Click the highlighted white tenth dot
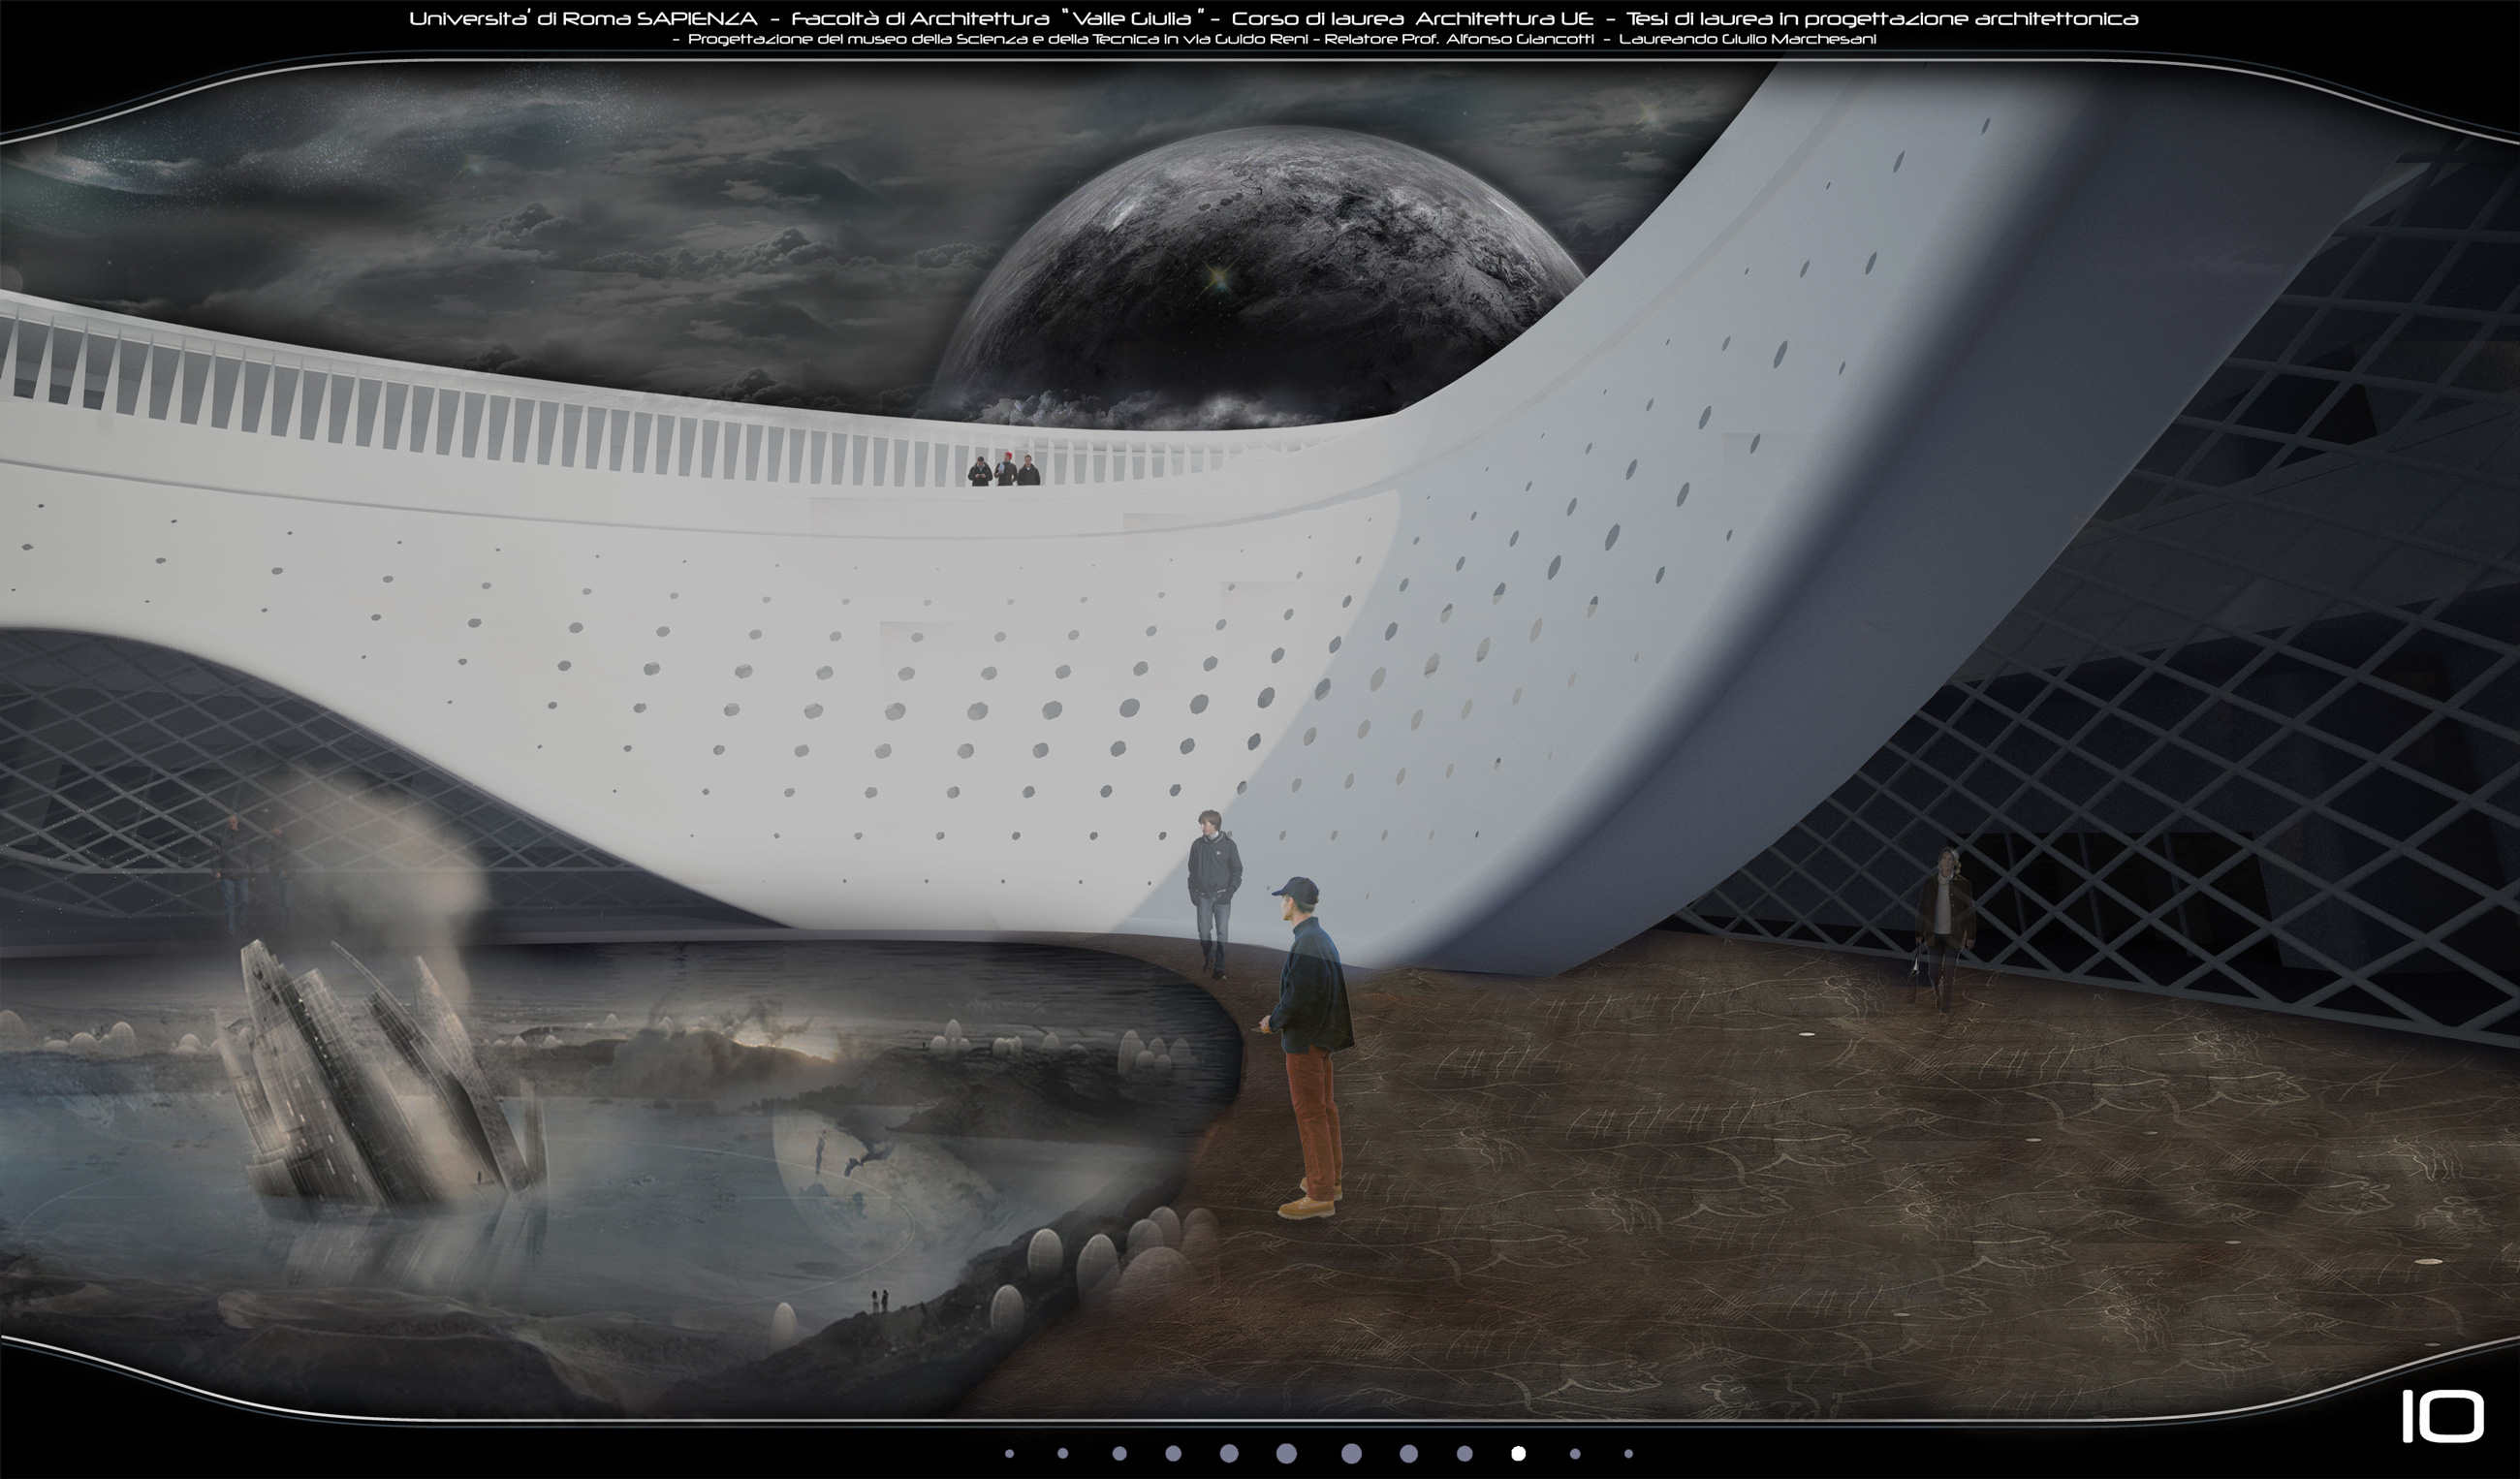 (1518, 1454)
